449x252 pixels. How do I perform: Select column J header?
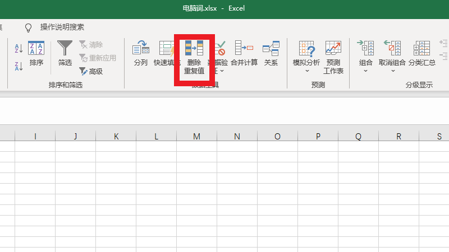pyautogui.click(x=75, y=136)
